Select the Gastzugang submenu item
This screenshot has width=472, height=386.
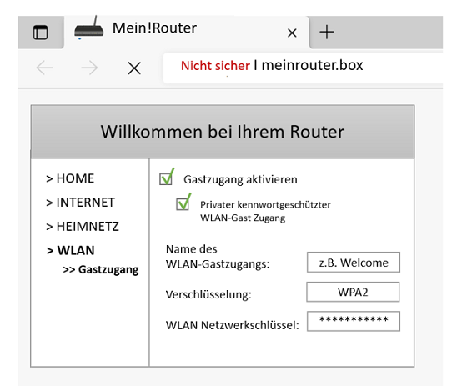click(101, 269)
